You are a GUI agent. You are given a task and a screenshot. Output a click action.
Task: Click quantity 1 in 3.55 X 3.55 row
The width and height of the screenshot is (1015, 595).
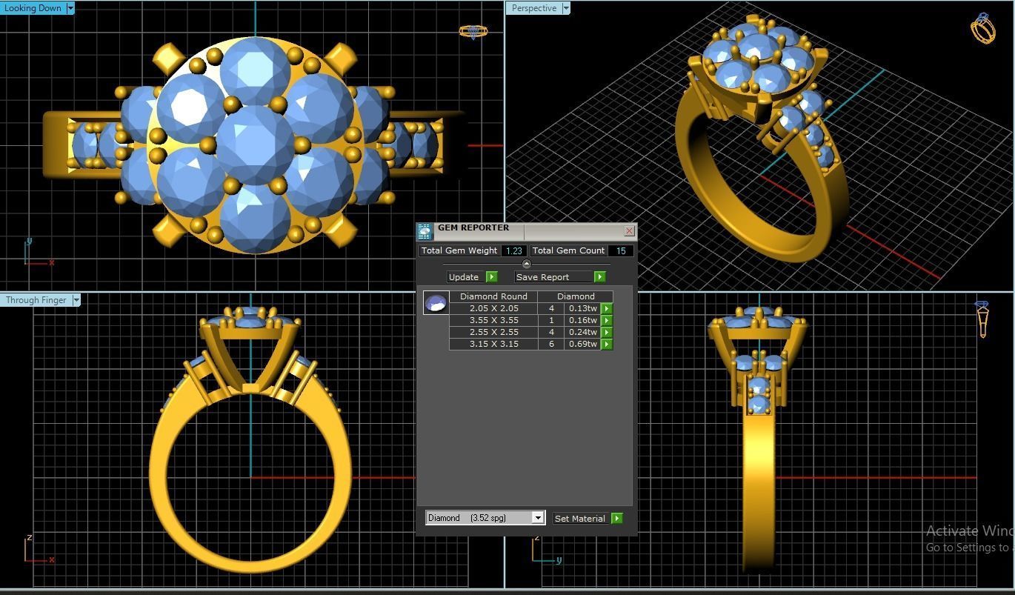tap(551, 320)
